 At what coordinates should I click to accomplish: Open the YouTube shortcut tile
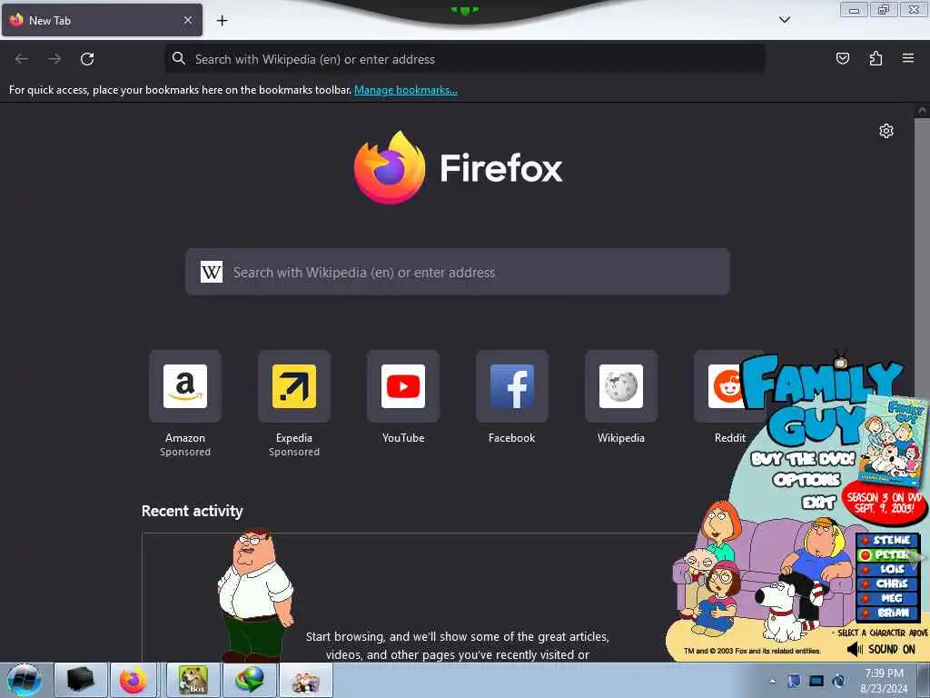click(x=403, y=386)
